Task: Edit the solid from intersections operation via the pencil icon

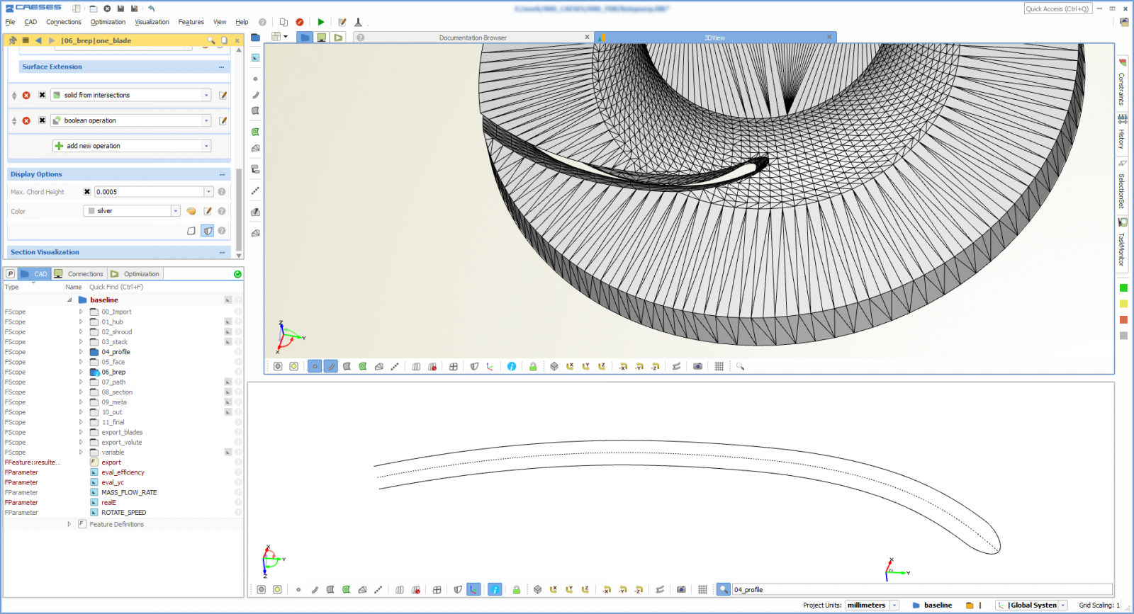Action: 223,95
